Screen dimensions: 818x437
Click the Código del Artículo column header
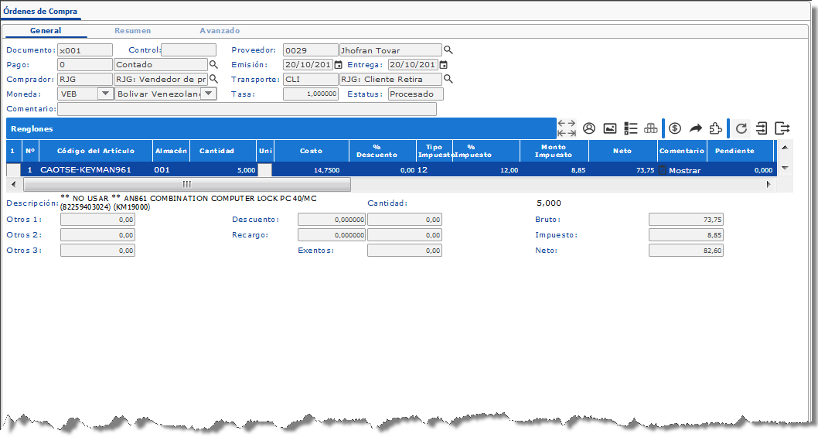pos(95,151)
